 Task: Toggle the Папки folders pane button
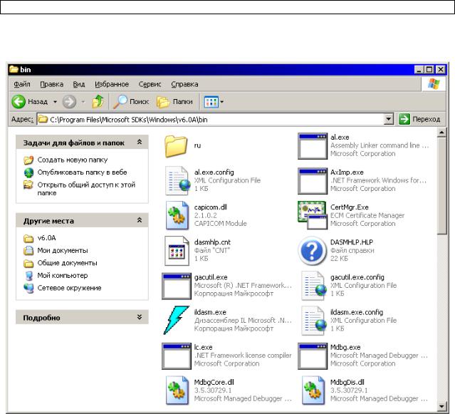[x=175, y=102]
